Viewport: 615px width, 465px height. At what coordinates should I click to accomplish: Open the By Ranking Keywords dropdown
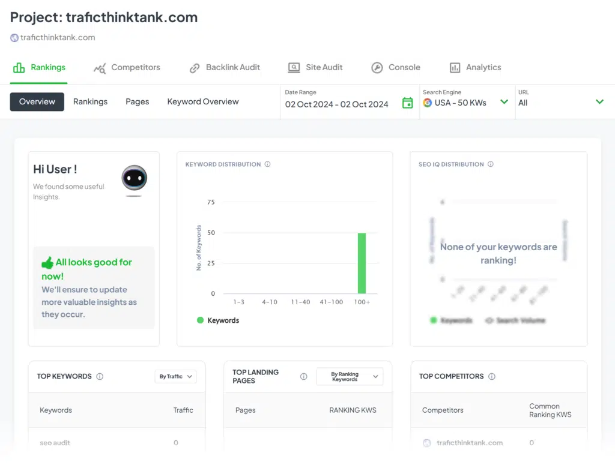tap(350, 377)
